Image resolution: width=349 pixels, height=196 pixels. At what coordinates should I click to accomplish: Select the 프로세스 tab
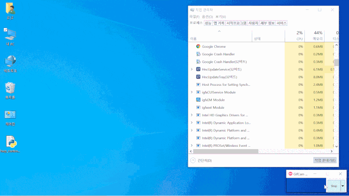coord(196,23)
